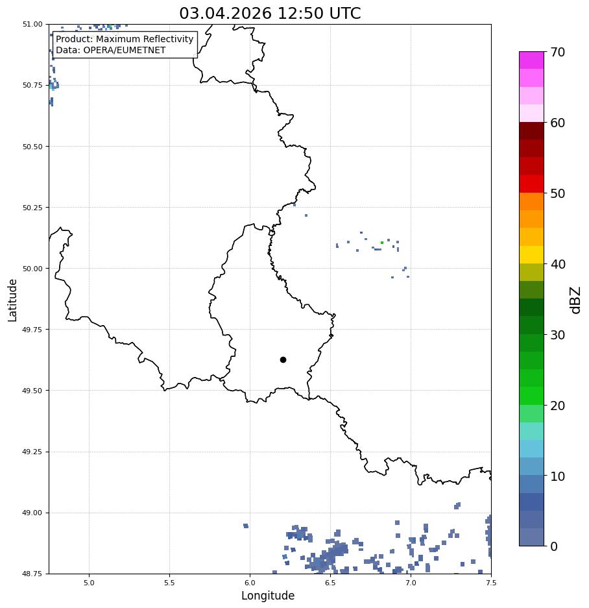Click the longitude tick label 5.5
Image resolution: width=589 pixels, height=608 pixels.
(169, 583)
